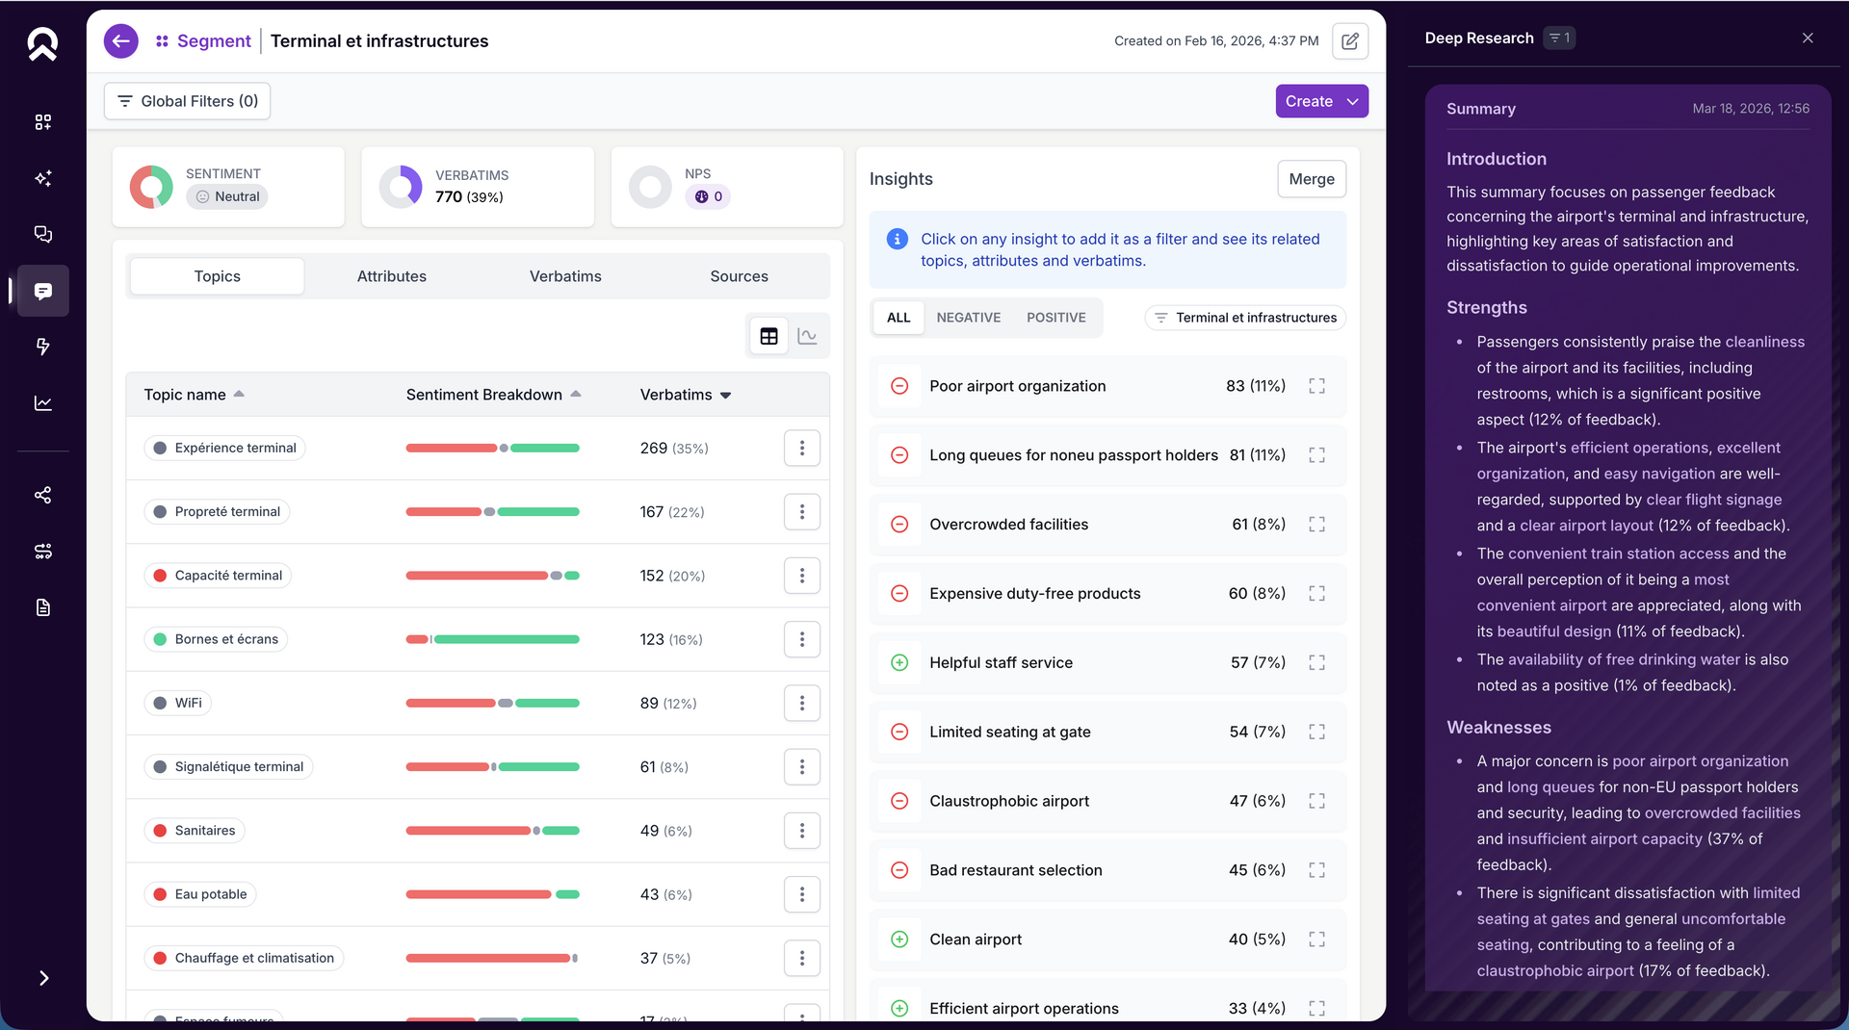Select the table view toggle
The image size is (1849, 1030).
click(x=768, y=336)
